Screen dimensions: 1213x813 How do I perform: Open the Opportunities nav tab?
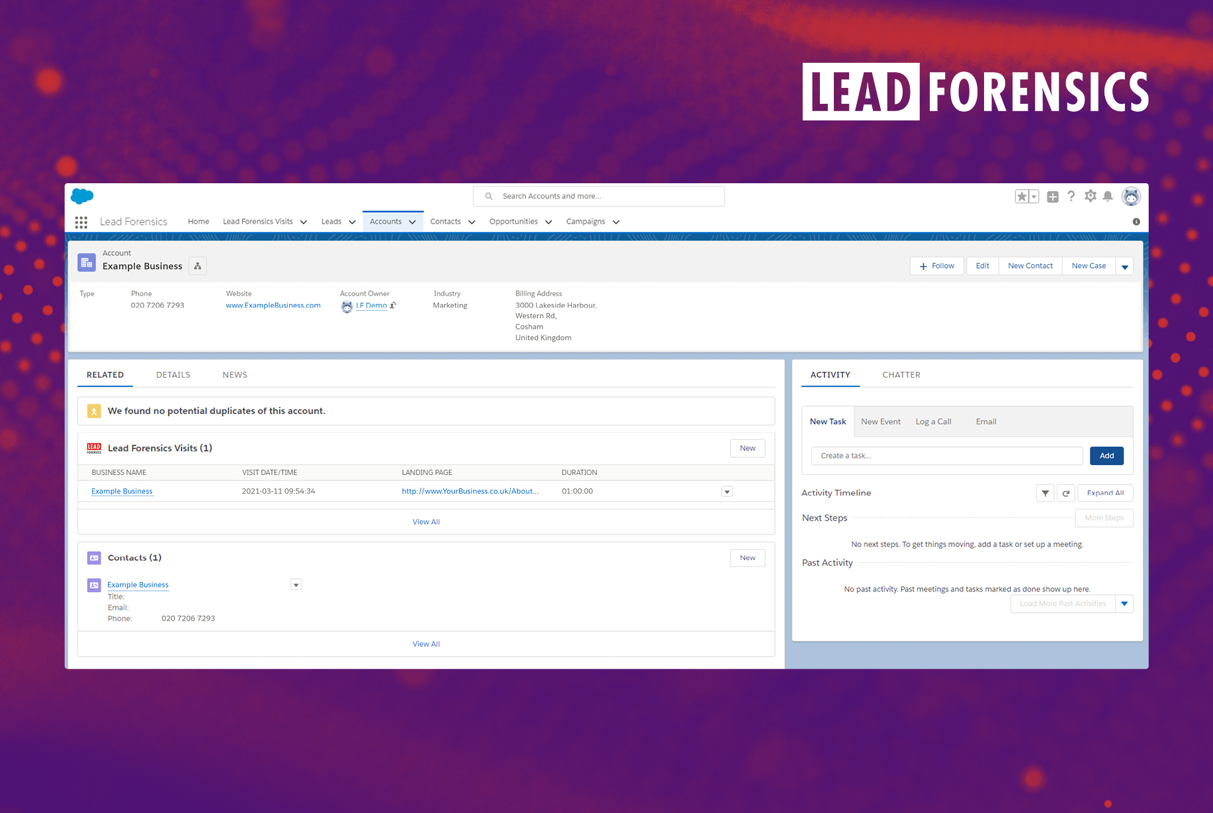[x=514, y=222]
